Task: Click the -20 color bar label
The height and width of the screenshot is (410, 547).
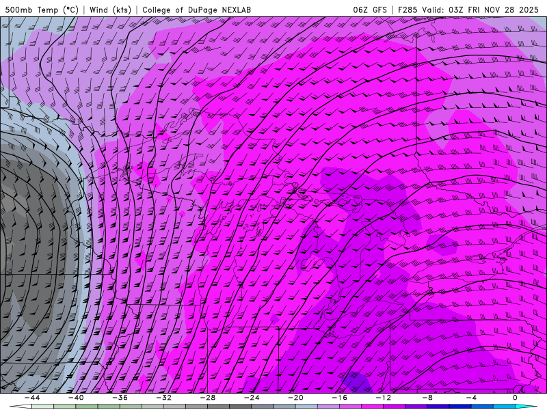Action: [x=295, y=398]
